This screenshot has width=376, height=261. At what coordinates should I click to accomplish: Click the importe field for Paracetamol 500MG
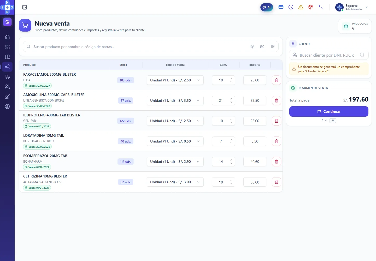pyautogui.click(x=255, y=80)
